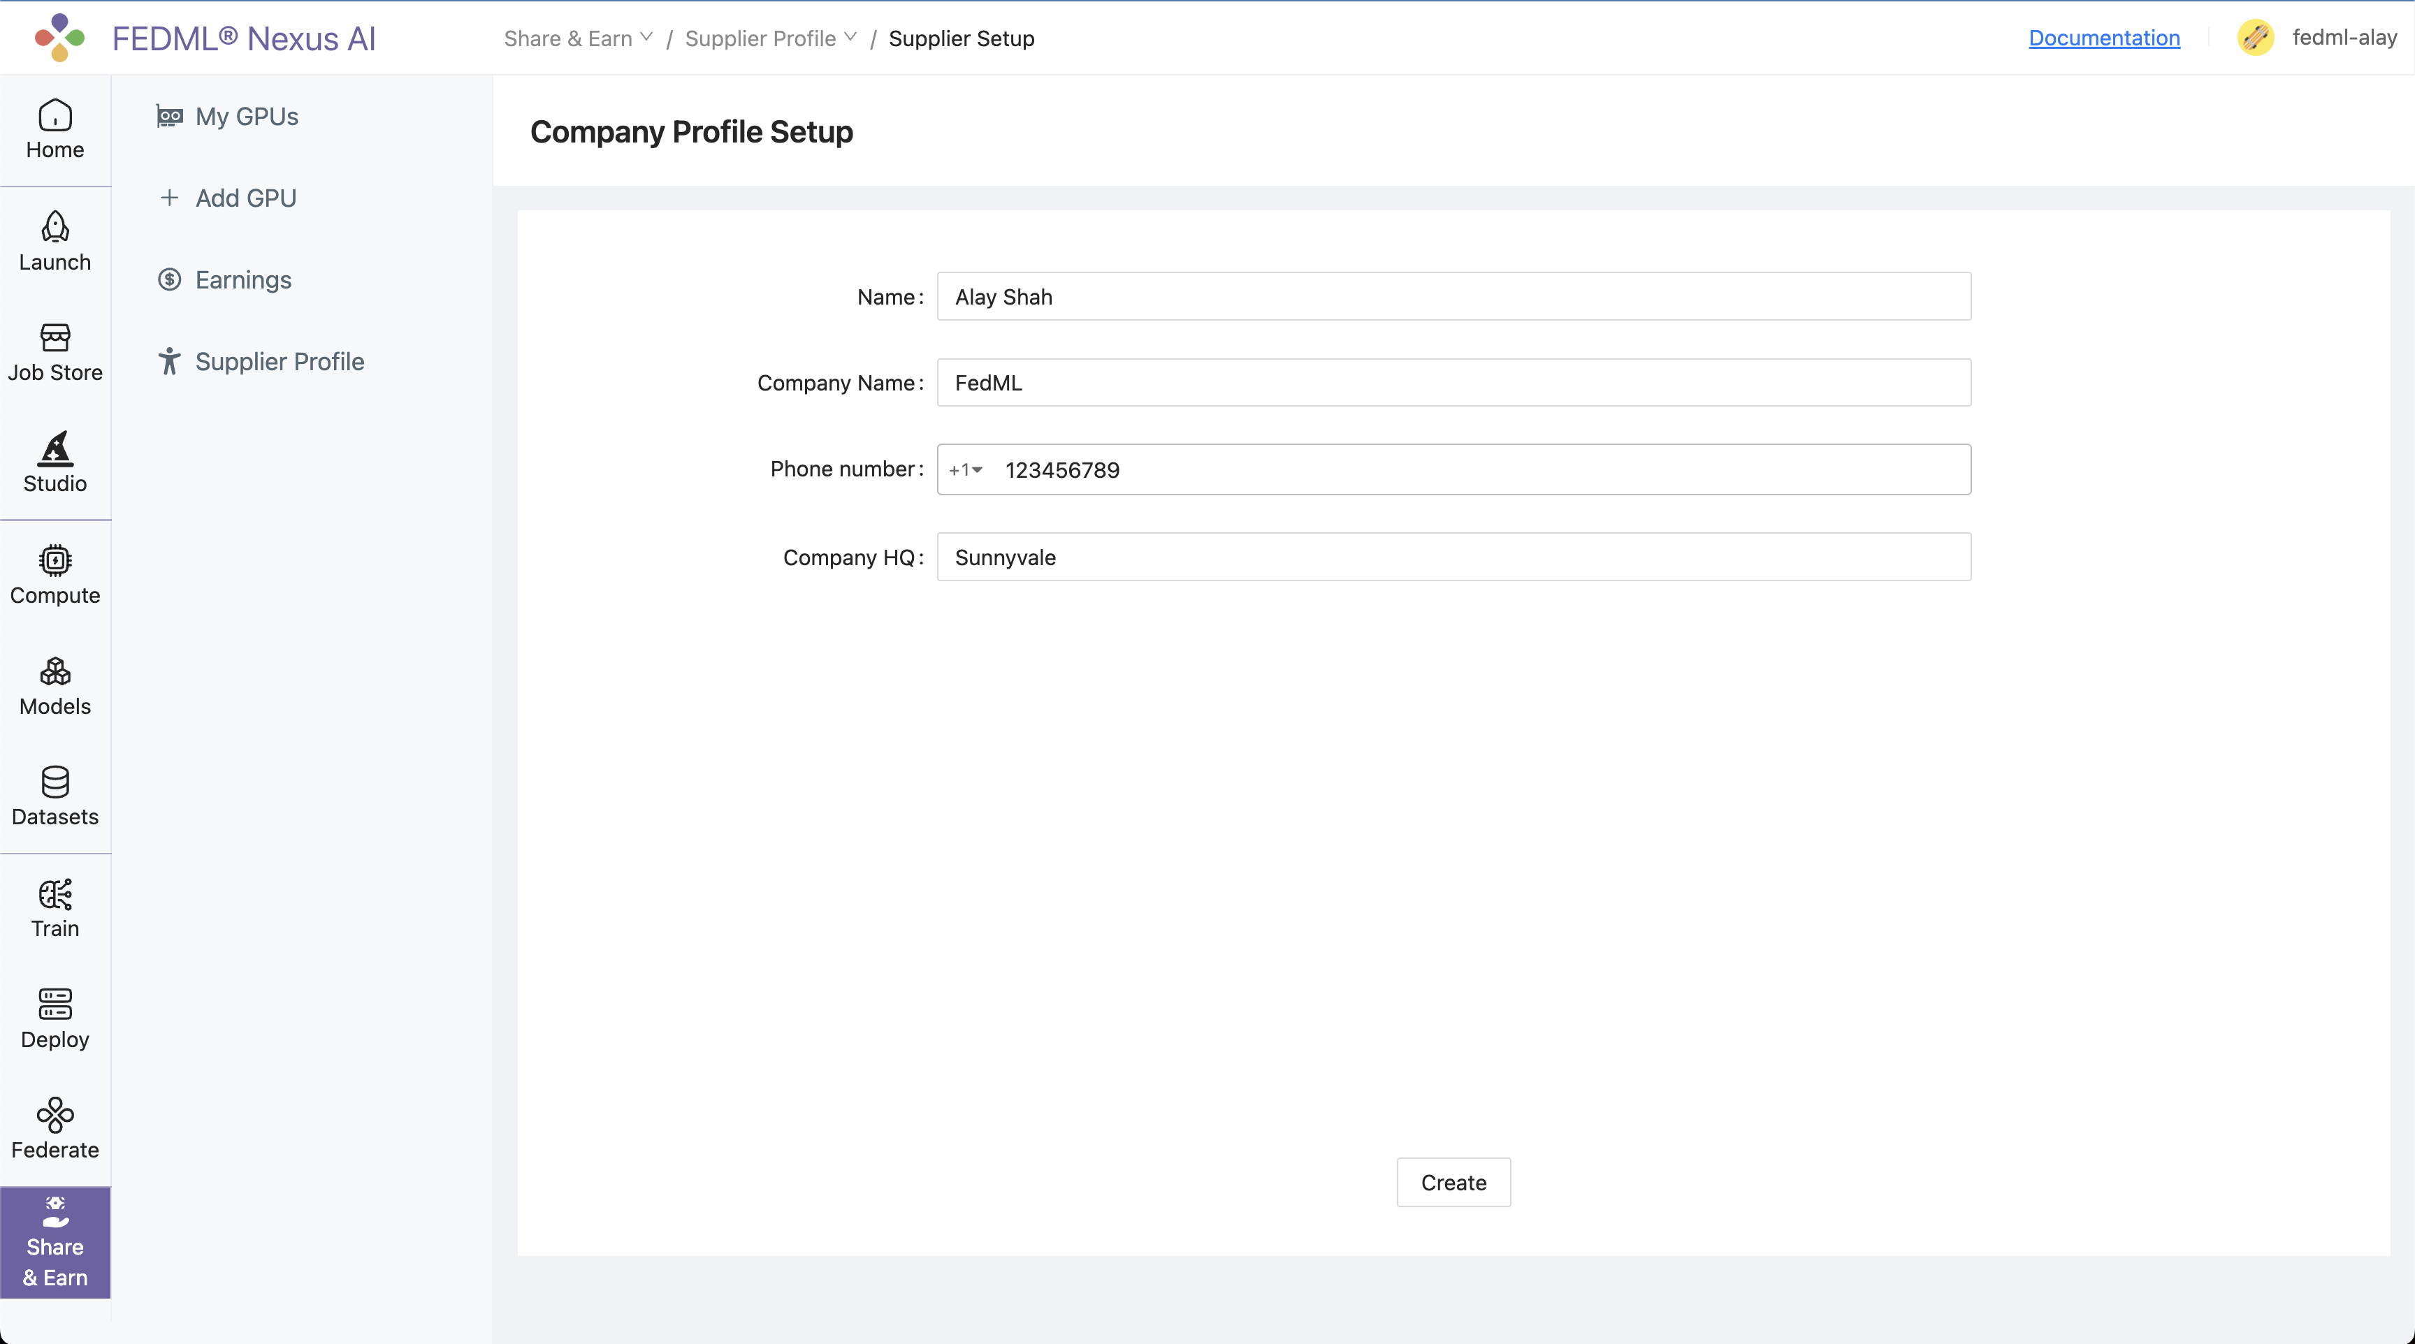Select the Train brain icon

(55, 894)
